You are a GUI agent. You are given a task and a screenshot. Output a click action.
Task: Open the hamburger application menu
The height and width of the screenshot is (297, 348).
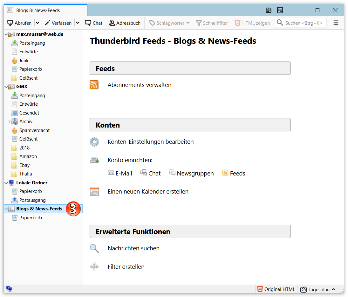click(336, 23)
